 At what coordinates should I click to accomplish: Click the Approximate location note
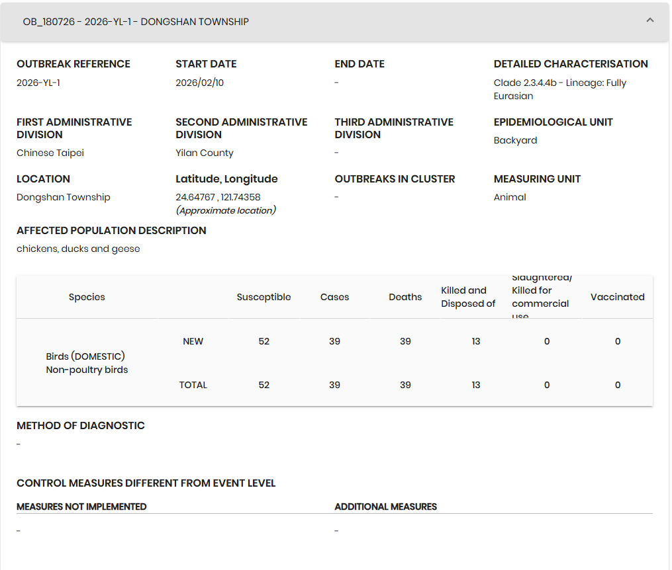[x=225, y=210]
